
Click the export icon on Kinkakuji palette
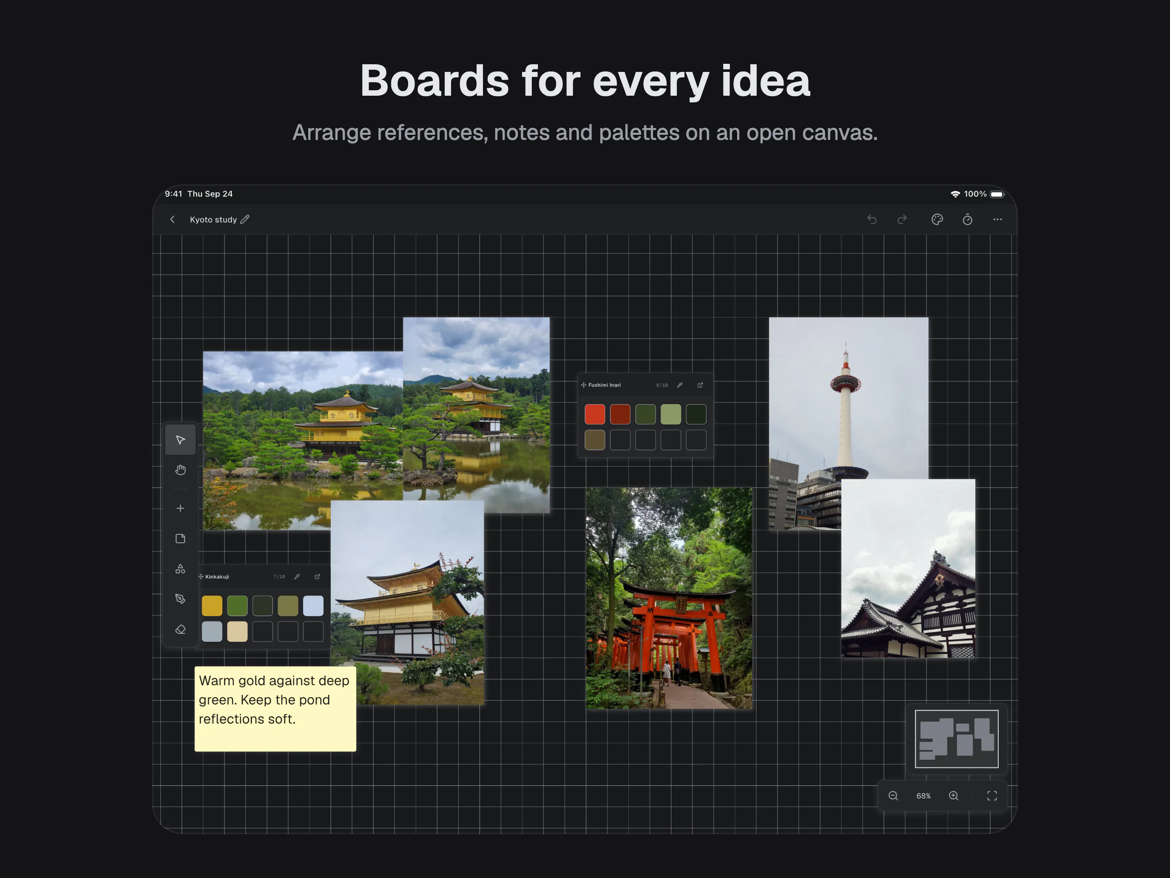(x=317, y=577)
